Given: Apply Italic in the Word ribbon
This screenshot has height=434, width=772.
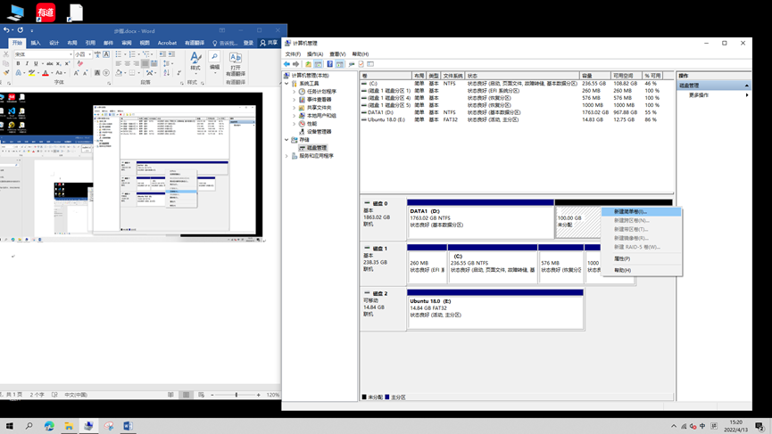Looking at the screenshot, I should (27, 64).
